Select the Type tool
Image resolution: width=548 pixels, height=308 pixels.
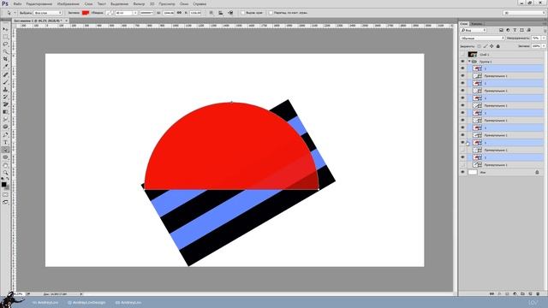[5, 143]
